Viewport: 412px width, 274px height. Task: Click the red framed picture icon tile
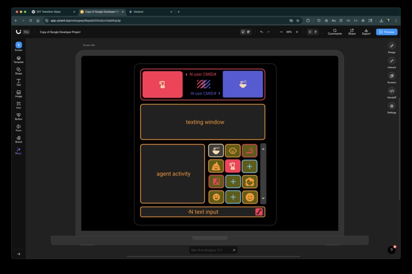216,182
